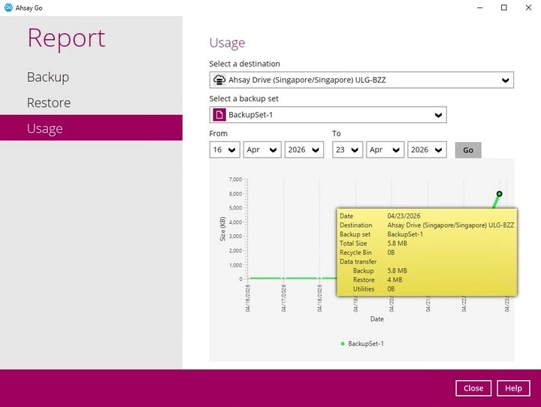541x407 pixels.
Task: Open the destination dropdown
Action: [361, 80]
